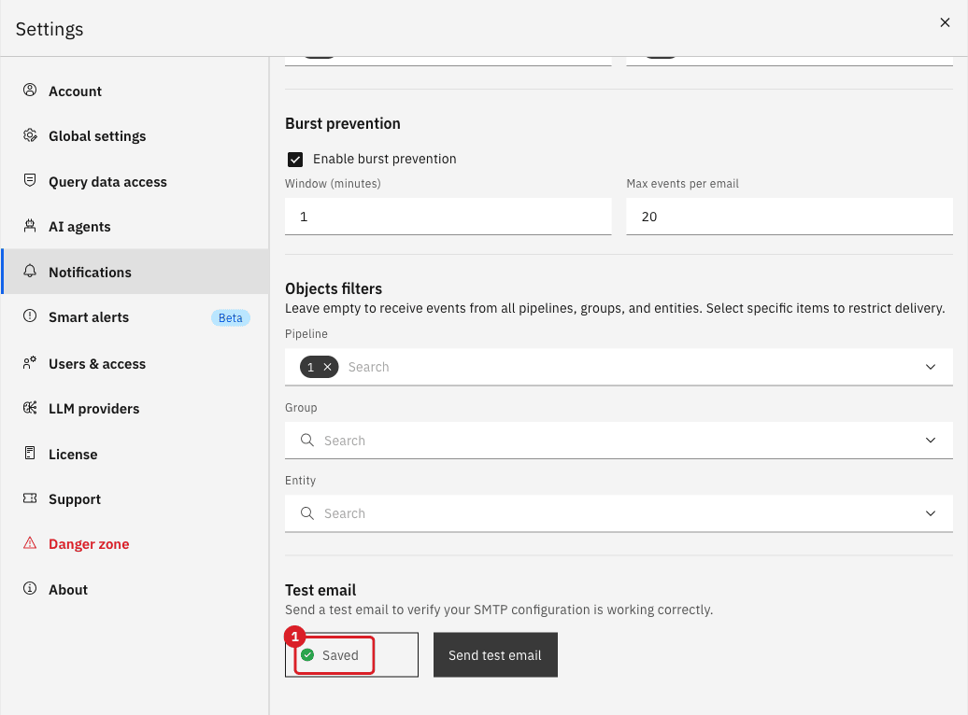Viewport: 968px width, 715px height.
Task: Click the Entity search input
Action: tap(618, 513)
